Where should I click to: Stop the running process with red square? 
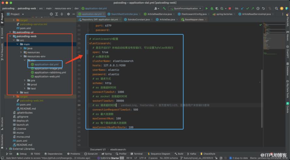[230, 8]
